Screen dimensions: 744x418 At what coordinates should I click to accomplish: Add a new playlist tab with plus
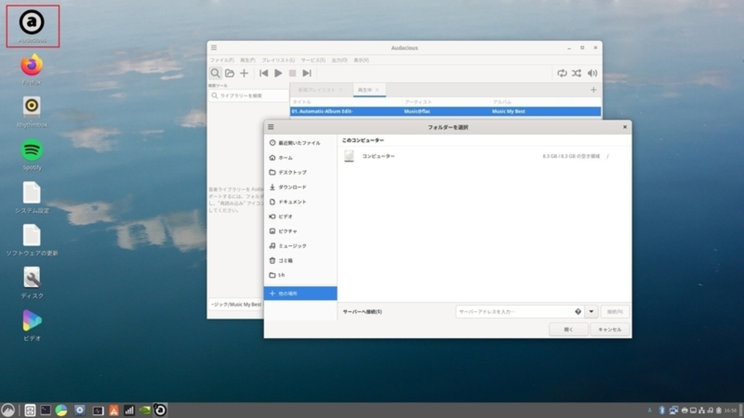[x=593, y=90]
